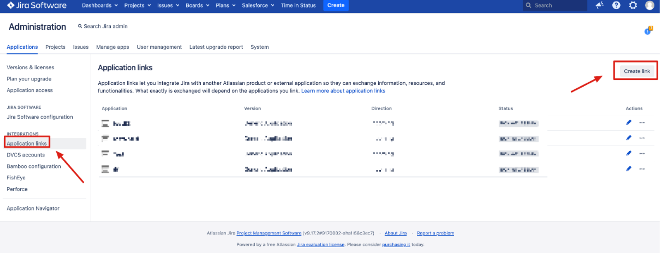This screenshot has width=660, height=253.
Task: Click the Report a problem link
Action: pos(435,233)
